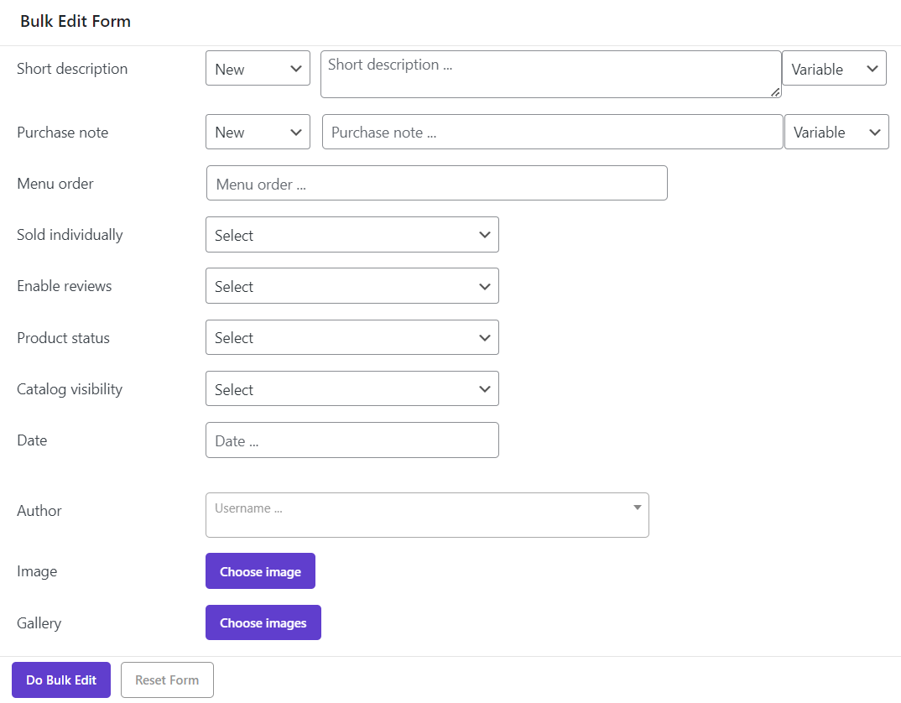Expand the Enable reviews select box
This screenshot has width=901, height=703.
(352, 287)
